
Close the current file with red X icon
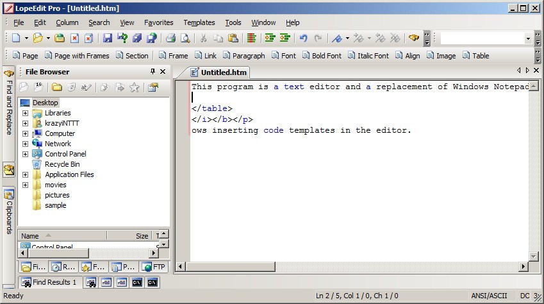coord(74,38)
